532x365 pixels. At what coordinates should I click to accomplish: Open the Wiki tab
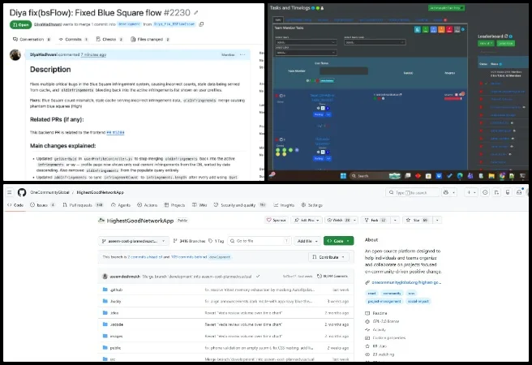(x=199, y=205)
